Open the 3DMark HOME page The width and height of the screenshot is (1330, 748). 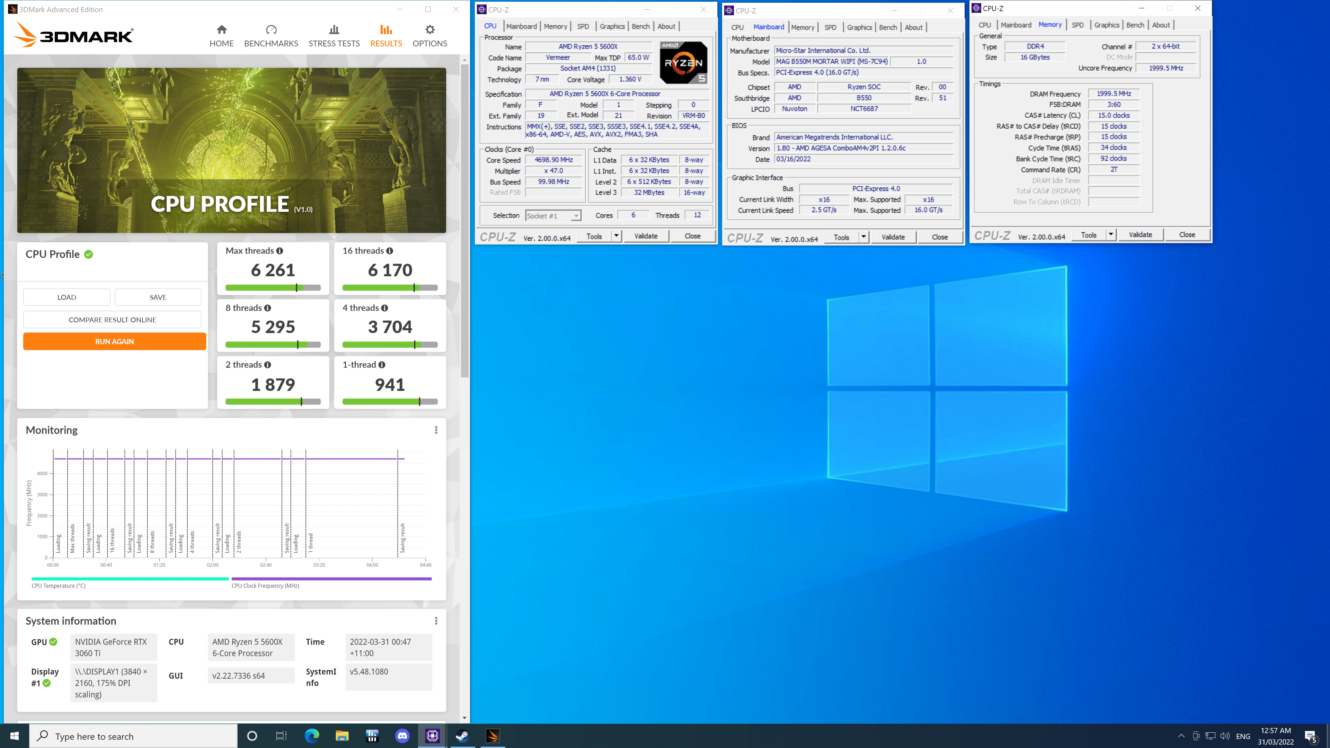click(x=222, y=36)
